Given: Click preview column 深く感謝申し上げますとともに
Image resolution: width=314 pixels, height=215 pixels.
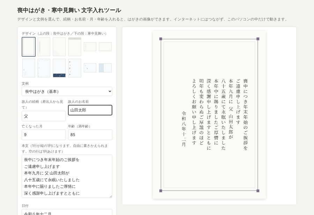Looking at the screenshot, I should click(209, 114).
